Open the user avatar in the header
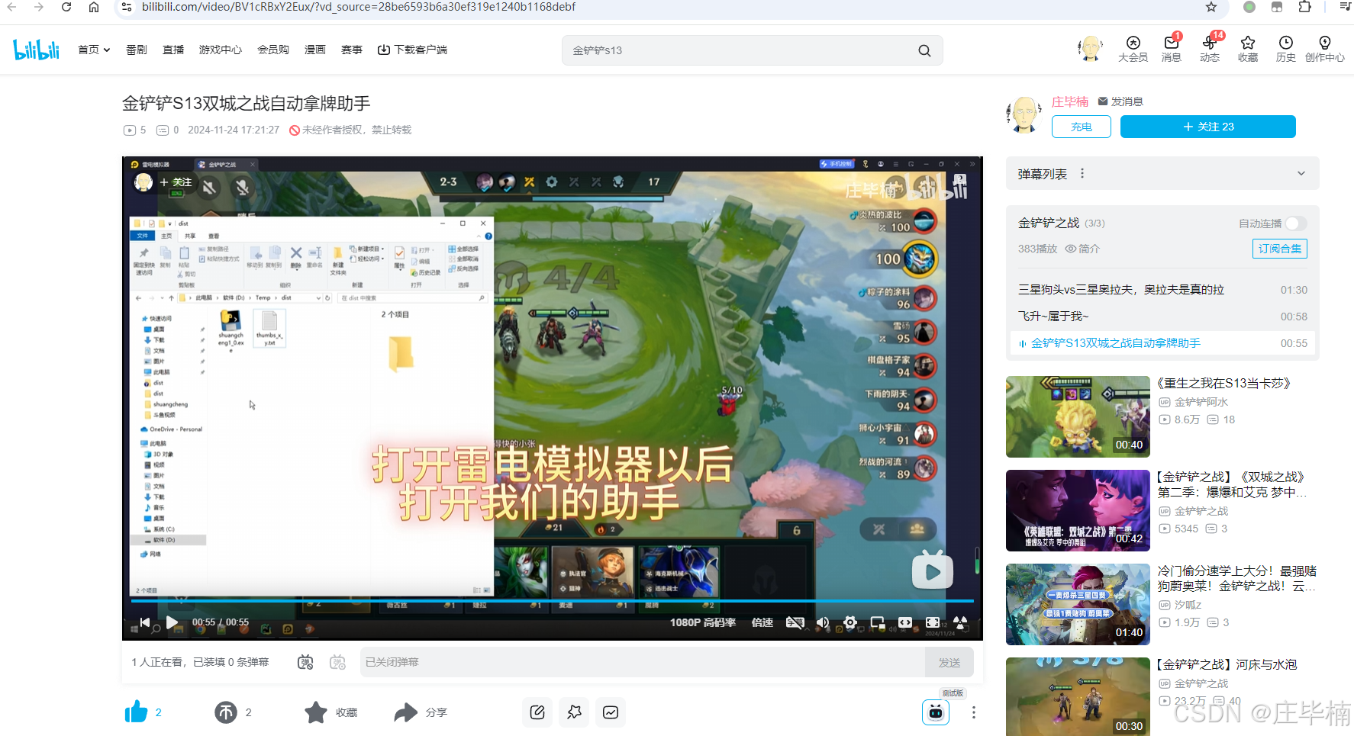 (1090, 49)
